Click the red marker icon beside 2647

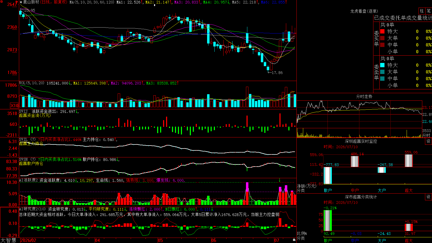(x=16, y=2)
